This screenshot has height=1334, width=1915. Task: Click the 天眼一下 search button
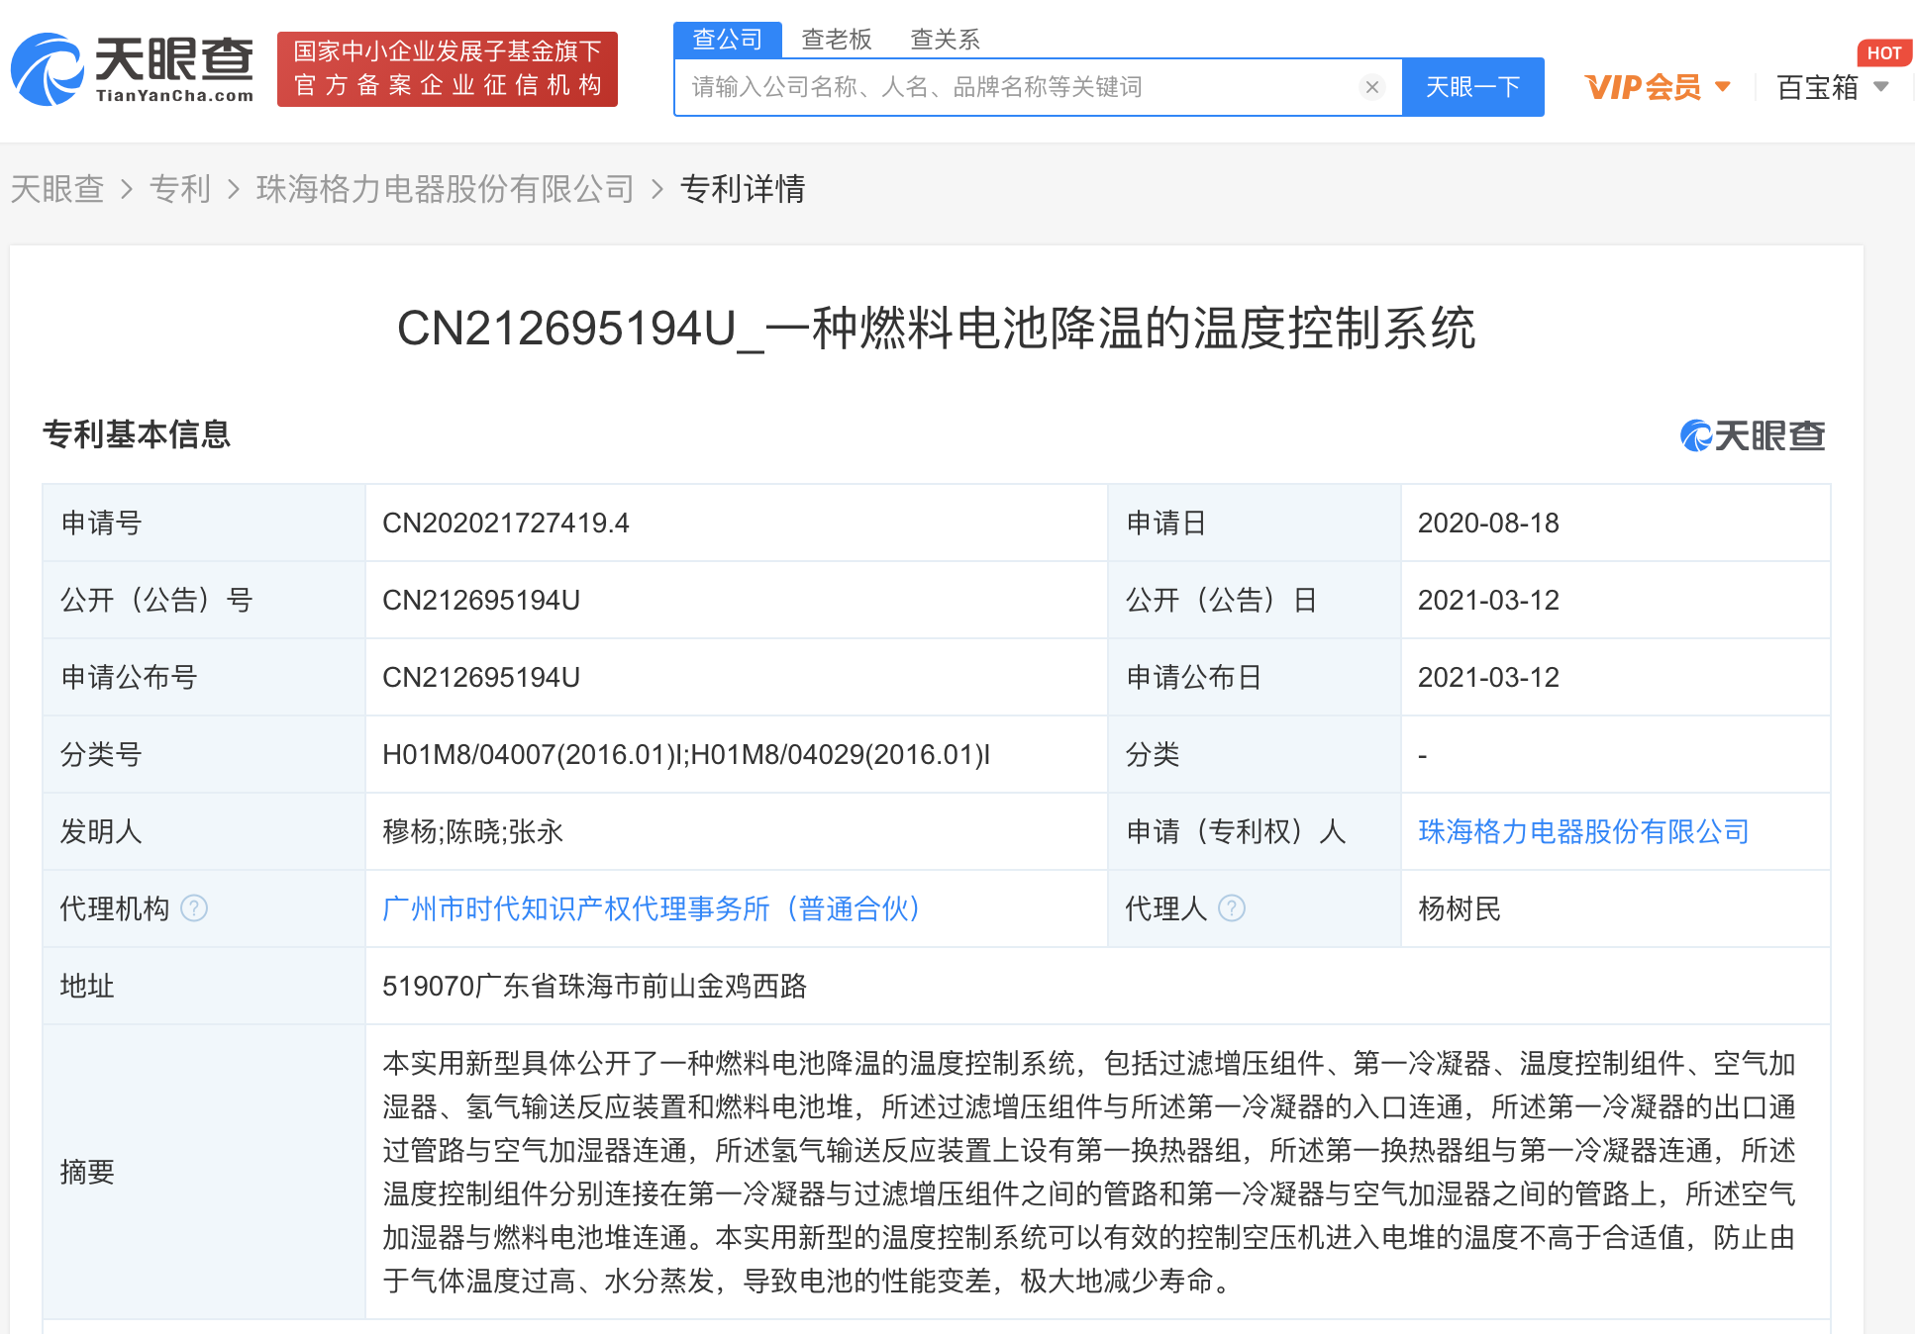pos(1472,87)
